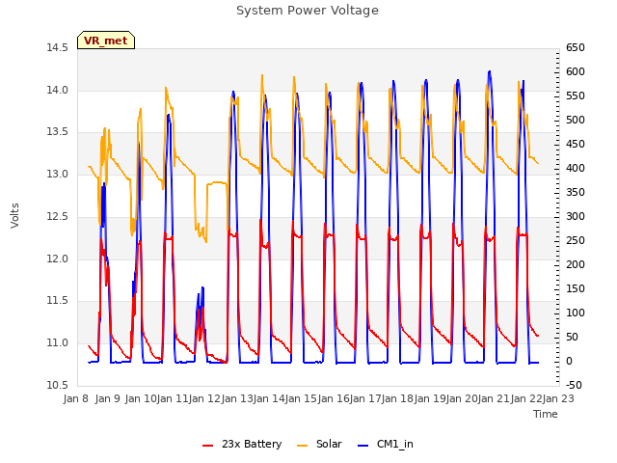Click the Jan 13 x-axis tick label
Viewport: 617px width, 463px height.
(237, 398)
